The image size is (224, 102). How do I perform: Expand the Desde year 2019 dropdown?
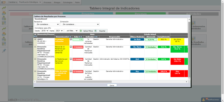coord(45,31)
